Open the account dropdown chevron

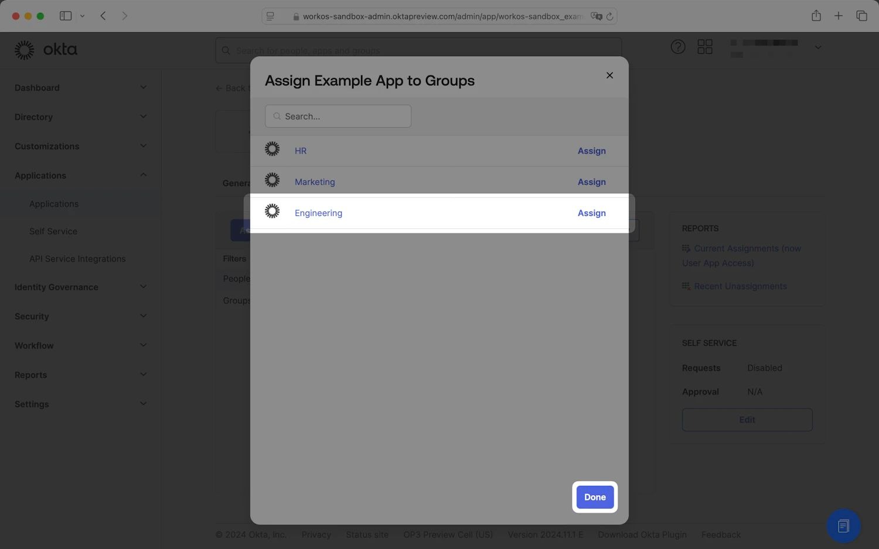click(818, 47)
